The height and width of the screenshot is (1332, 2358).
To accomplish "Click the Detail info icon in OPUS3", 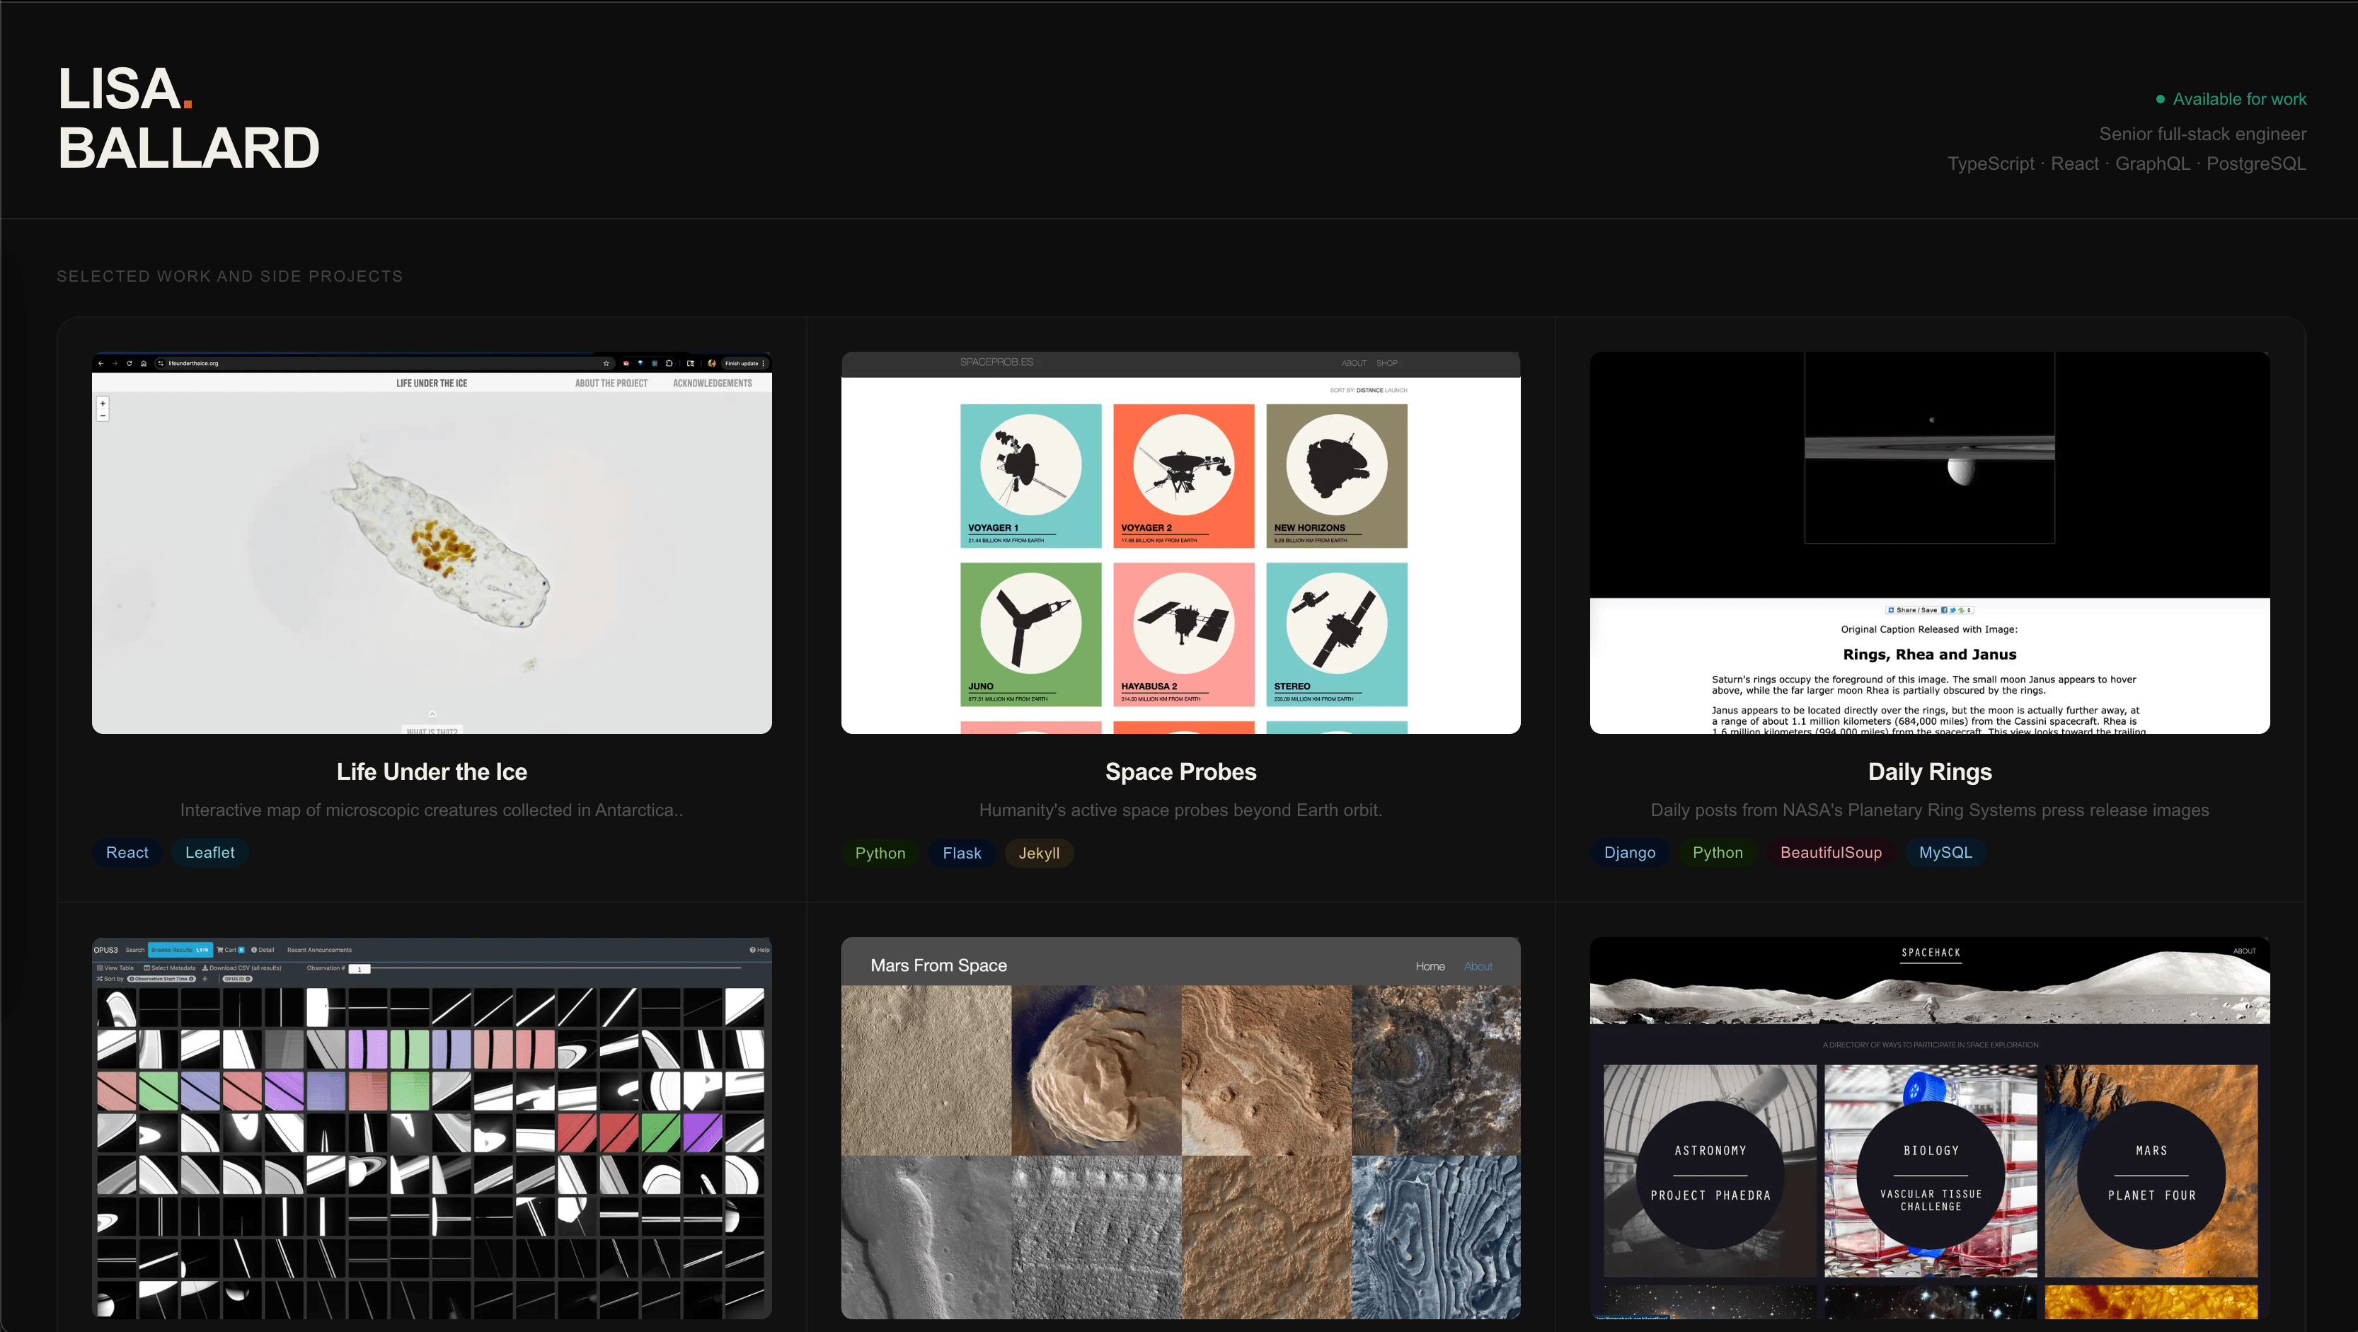I will pyautogui.click(x=253, y=951).
